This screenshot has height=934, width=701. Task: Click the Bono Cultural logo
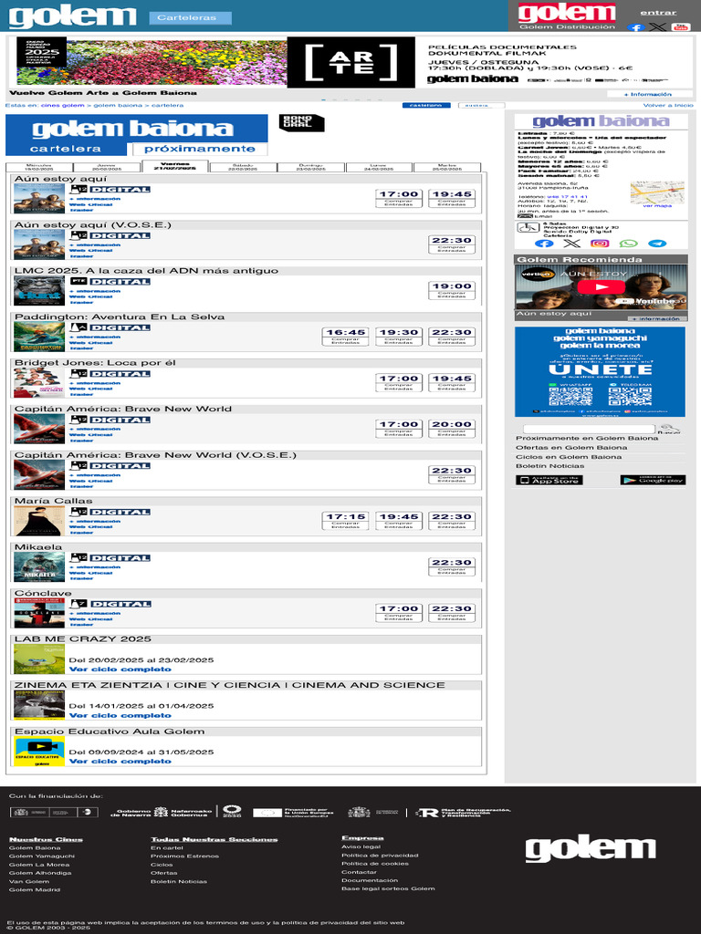pos(301,123)
